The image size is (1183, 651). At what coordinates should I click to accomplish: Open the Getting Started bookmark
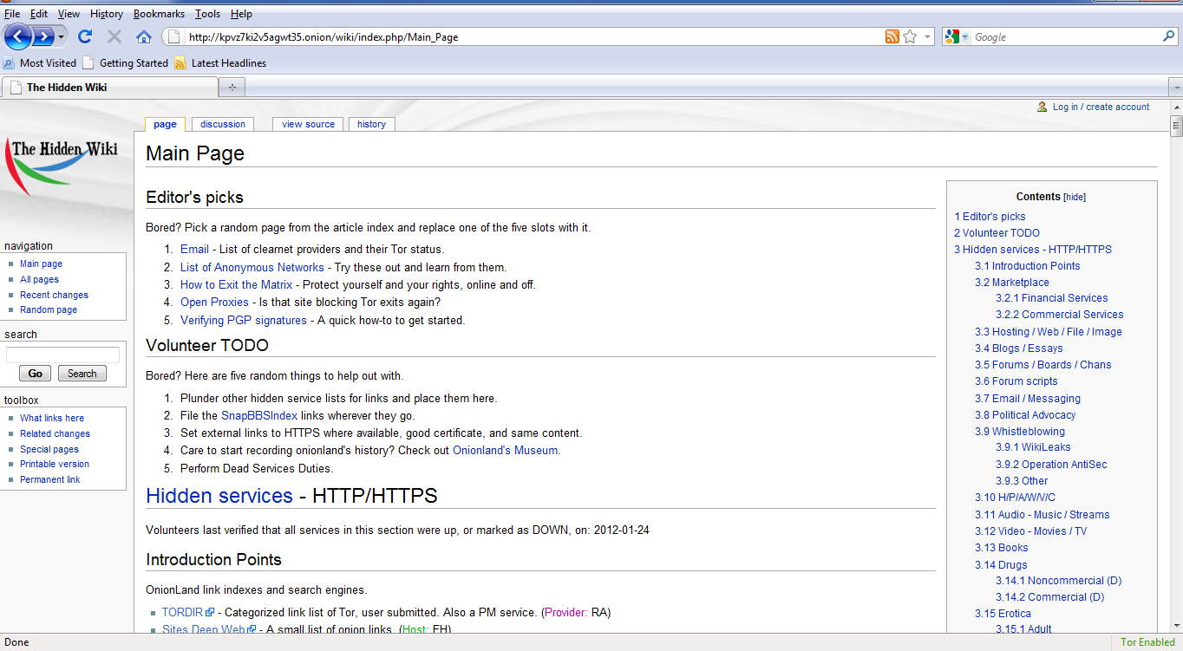126,62
